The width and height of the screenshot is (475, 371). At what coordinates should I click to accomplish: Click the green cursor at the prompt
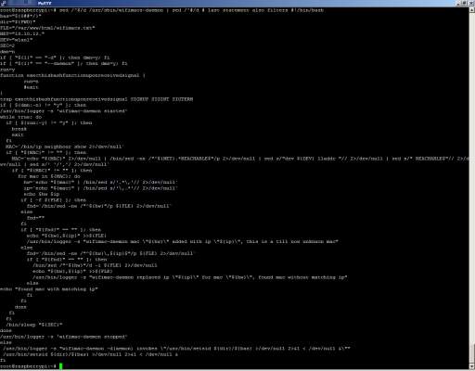60,366
